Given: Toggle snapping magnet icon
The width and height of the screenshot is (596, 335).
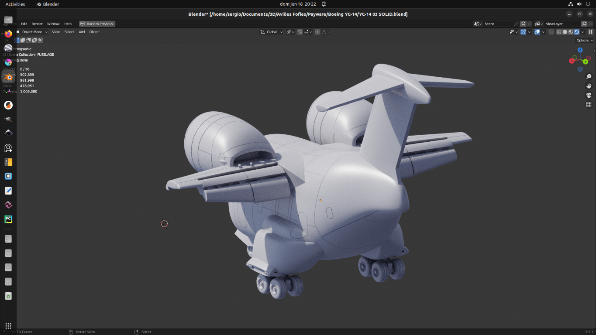Looking at the screenshot, I should 300,32.
